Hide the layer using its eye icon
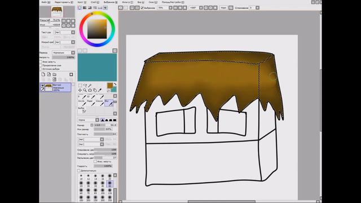Image resolution: width=361 pixels, height=203 pixels. 43,85
